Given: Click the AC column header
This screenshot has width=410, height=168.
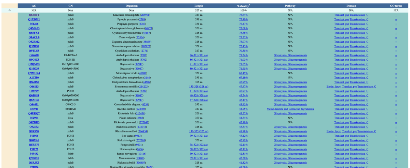Looking at the screenshot, I should 34,6.
